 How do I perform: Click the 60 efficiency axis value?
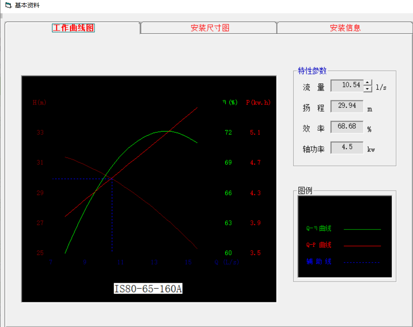228,253
